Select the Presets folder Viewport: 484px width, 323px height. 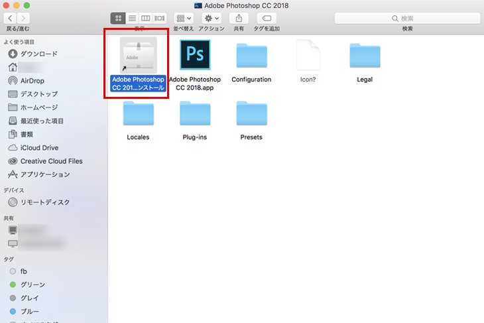[x=251, y=113]
